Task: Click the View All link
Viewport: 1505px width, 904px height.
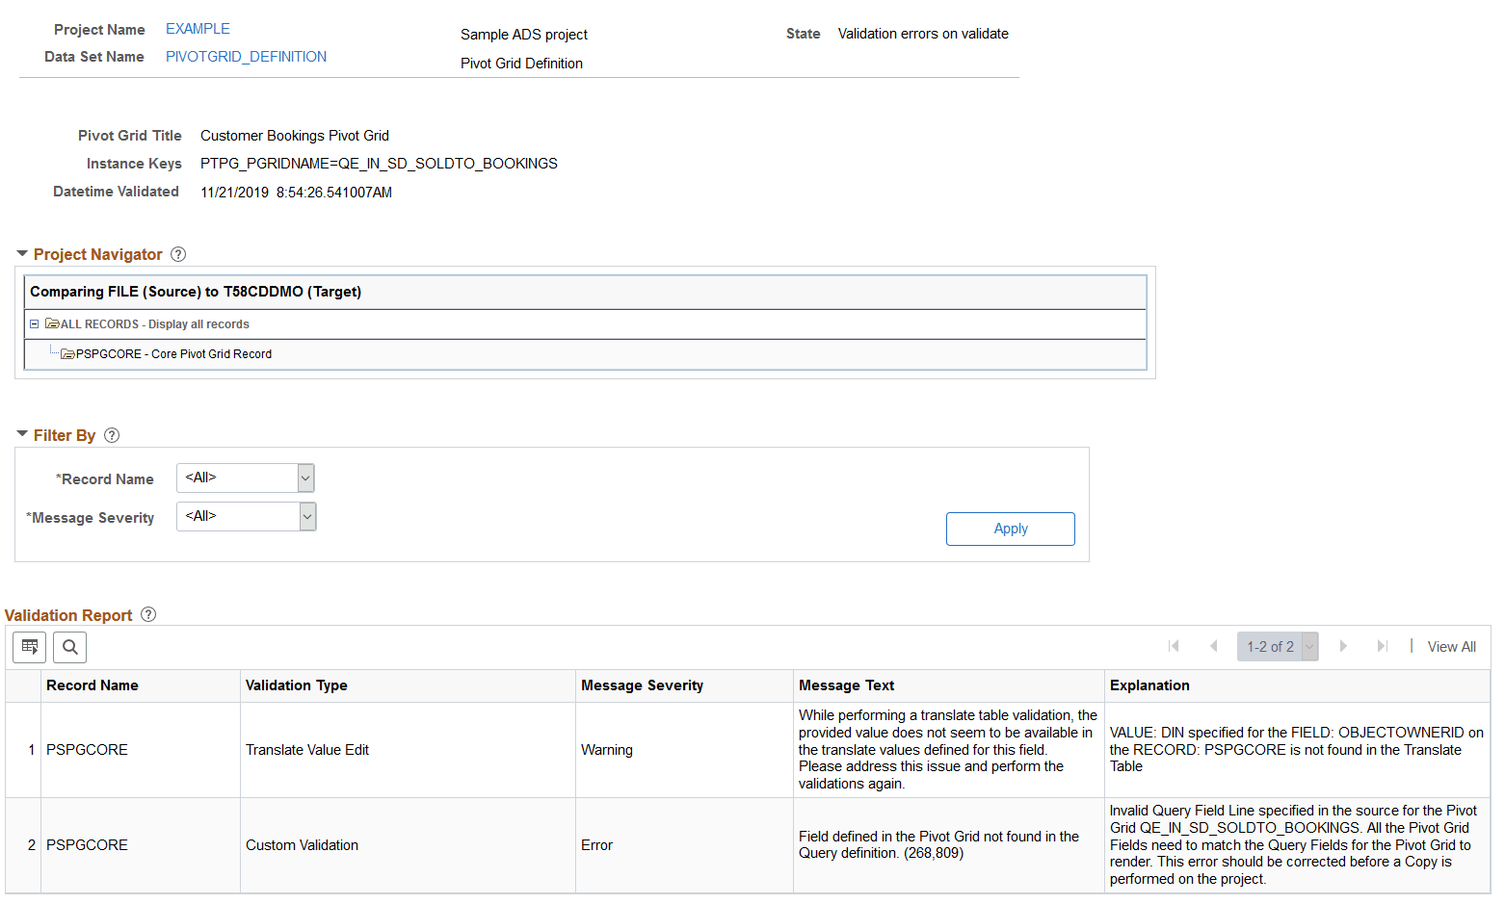Action: (x=1450, y=646)
